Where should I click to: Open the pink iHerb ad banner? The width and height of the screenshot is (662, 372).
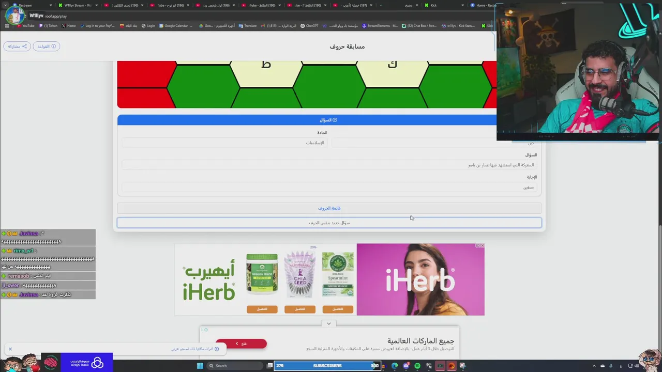(x=420, y=280)
